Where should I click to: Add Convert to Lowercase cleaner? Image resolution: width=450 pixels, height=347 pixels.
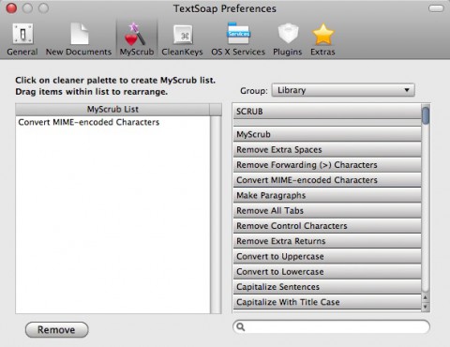pos(327,272)
